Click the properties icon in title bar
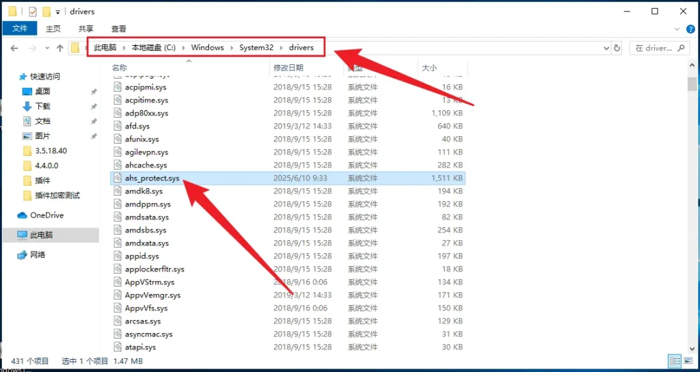The width and height of the screenshot is (700, 372). coord(32,12)
